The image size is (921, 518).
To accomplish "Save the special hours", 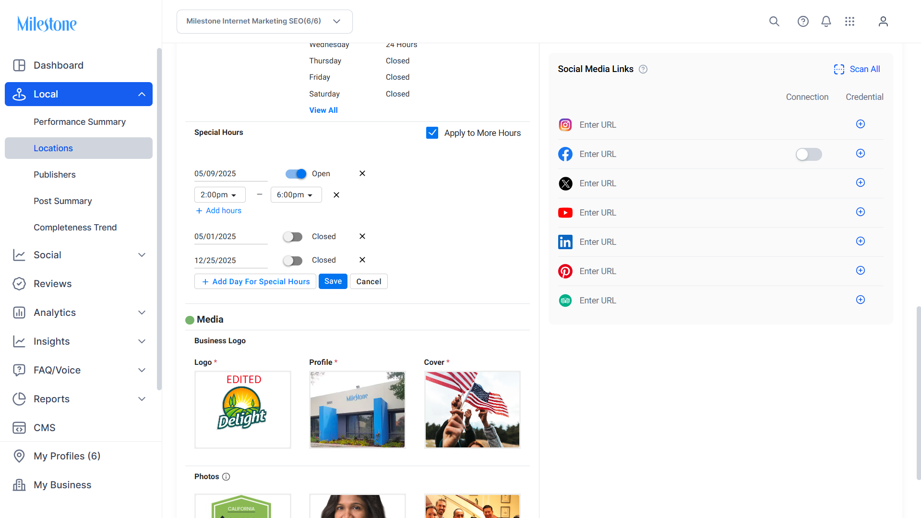I will pos(333,281).
